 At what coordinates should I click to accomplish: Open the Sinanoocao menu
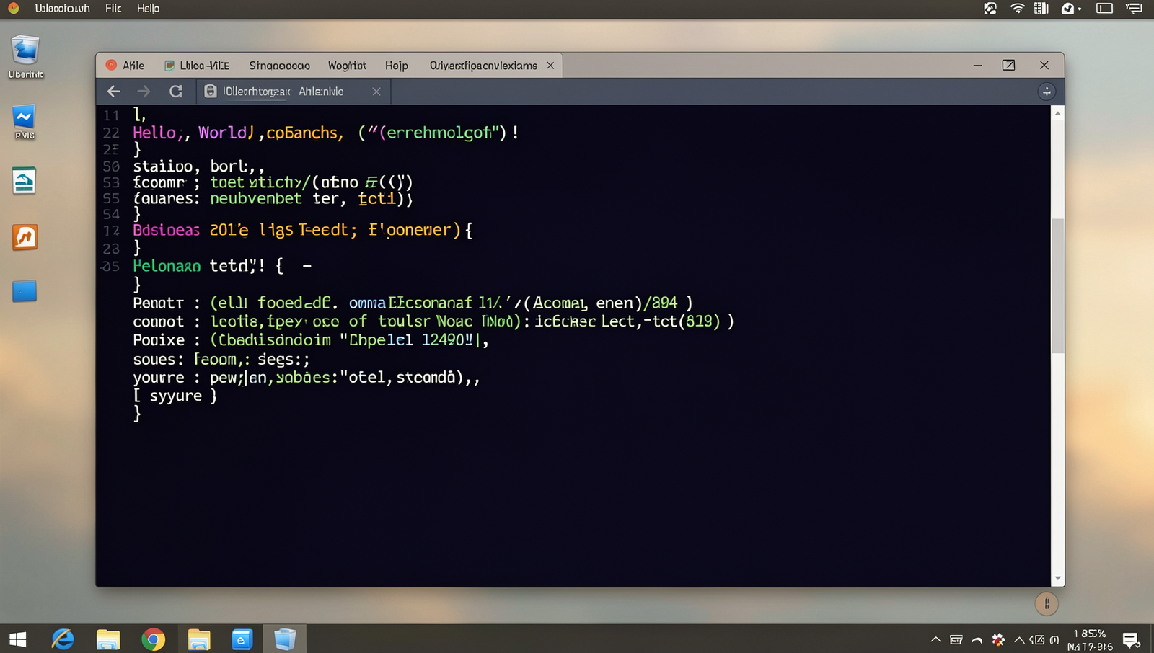(x=280, y=66)
